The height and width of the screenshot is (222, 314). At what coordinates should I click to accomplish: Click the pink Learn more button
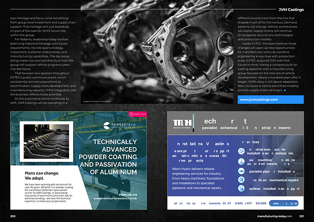(138, 114)
